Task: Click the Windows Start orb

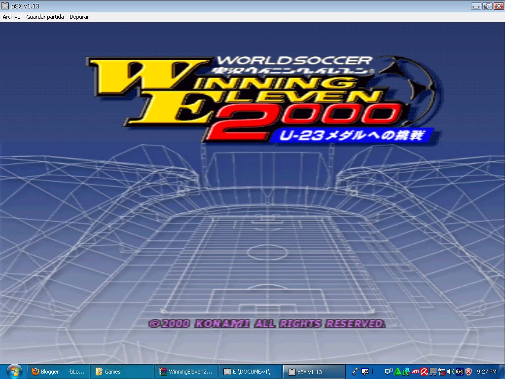Action: pyautogui.click(x=14, y=372)
